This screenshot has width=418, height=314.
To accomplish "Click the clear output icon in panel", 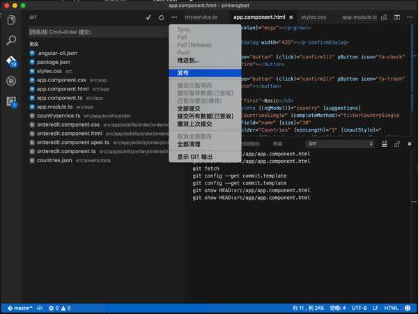I will pyautogui.click(x=384, y=144).
